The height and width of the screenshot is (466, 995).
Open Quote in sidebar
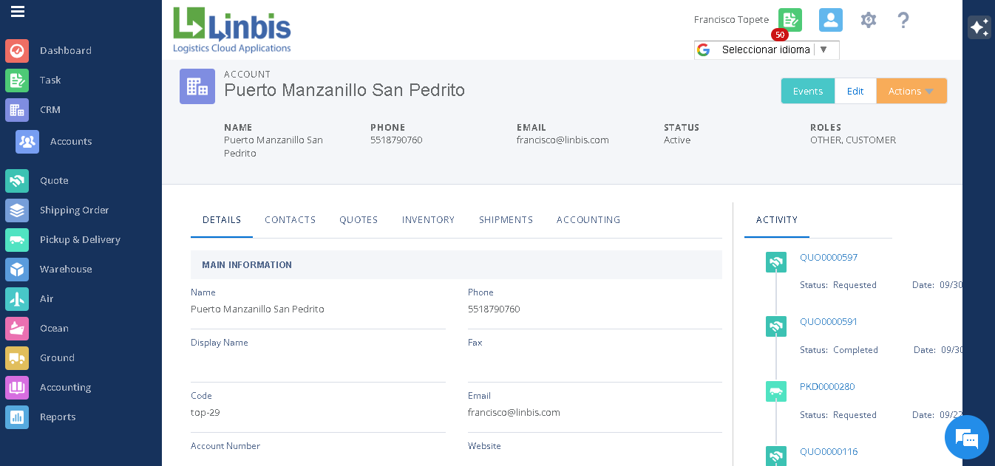54,181
